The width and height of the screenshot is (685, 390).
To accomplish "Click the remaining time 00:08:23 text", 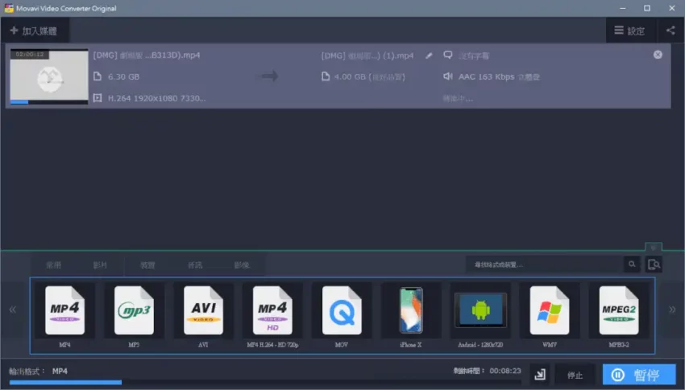I will pyautogui.click(x=505, y=371).
